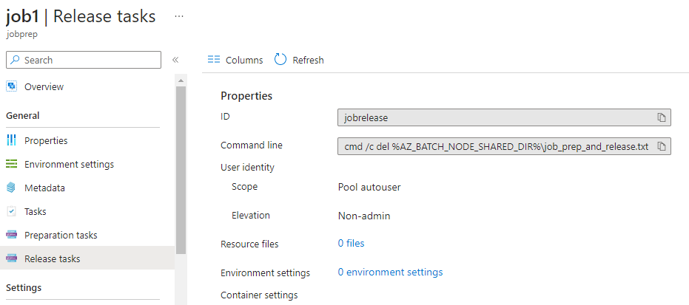Screen dimensions: 689x305
Task: Click the Metadata layers icon
Action: (x=11, y=188)
